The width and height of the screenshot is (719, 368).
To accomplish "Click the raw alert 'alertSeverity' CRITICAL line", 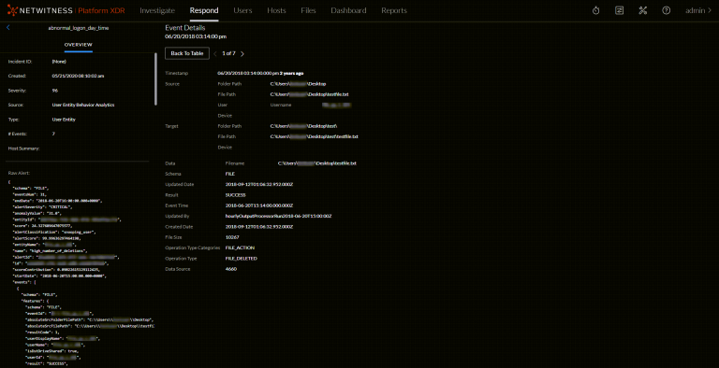I will pos(43,207).
